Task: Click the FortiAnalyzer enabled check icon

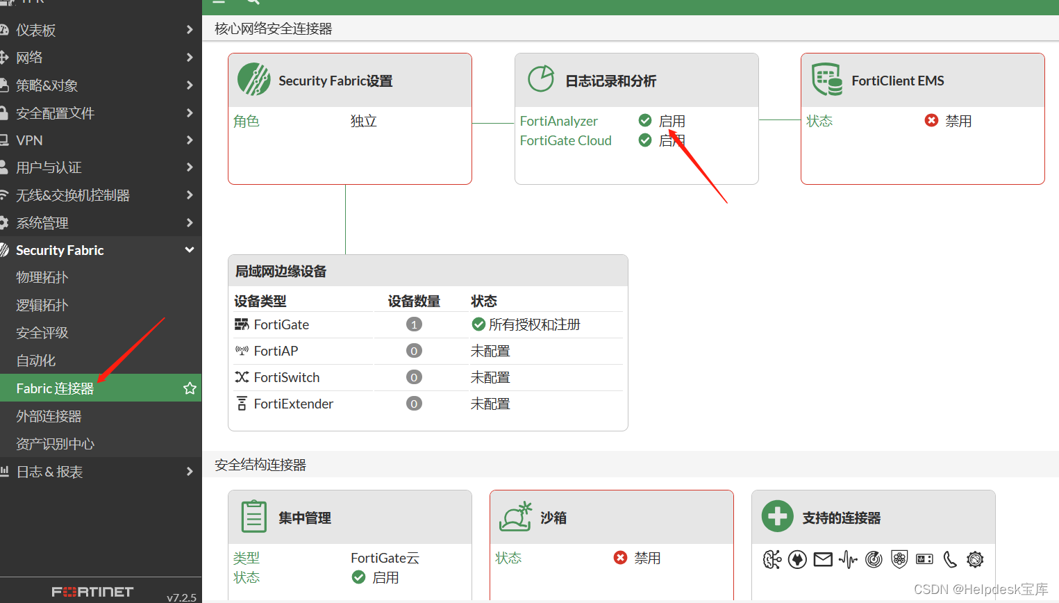Action: [x=645, y=121]
